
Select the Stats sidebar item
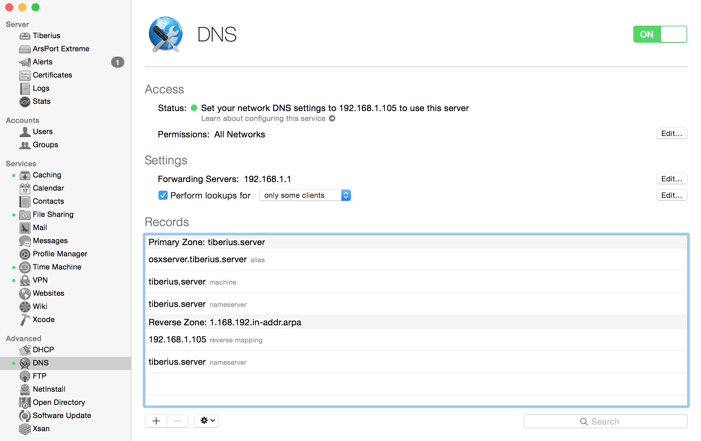pos(42,101)
